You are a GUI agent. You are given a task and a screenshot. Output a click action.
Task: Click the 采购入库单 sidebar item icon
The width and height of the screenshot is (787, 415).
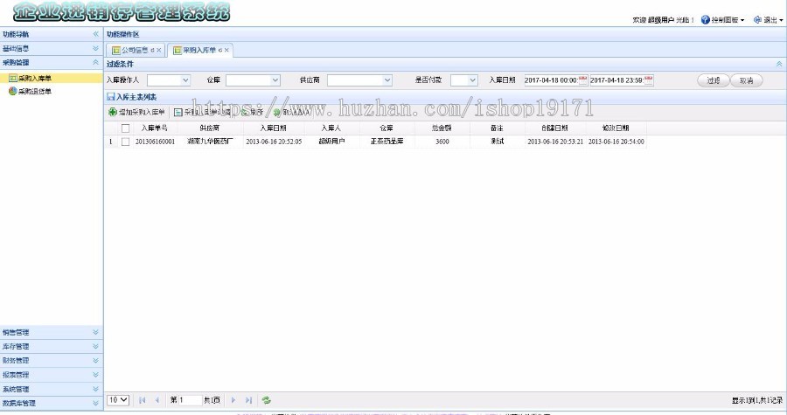[12, 78]
